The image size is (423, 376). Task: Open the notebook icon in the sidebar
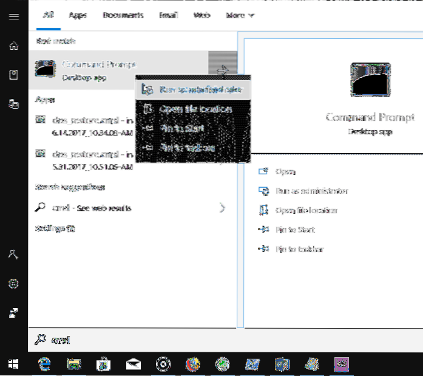coord(13,74)
